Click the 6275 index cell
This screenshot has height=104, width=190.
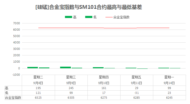104,98
